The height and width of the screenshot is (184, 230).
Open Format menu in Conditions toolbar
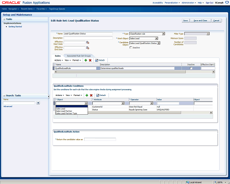pyautogui.click(x=78, y=95)
